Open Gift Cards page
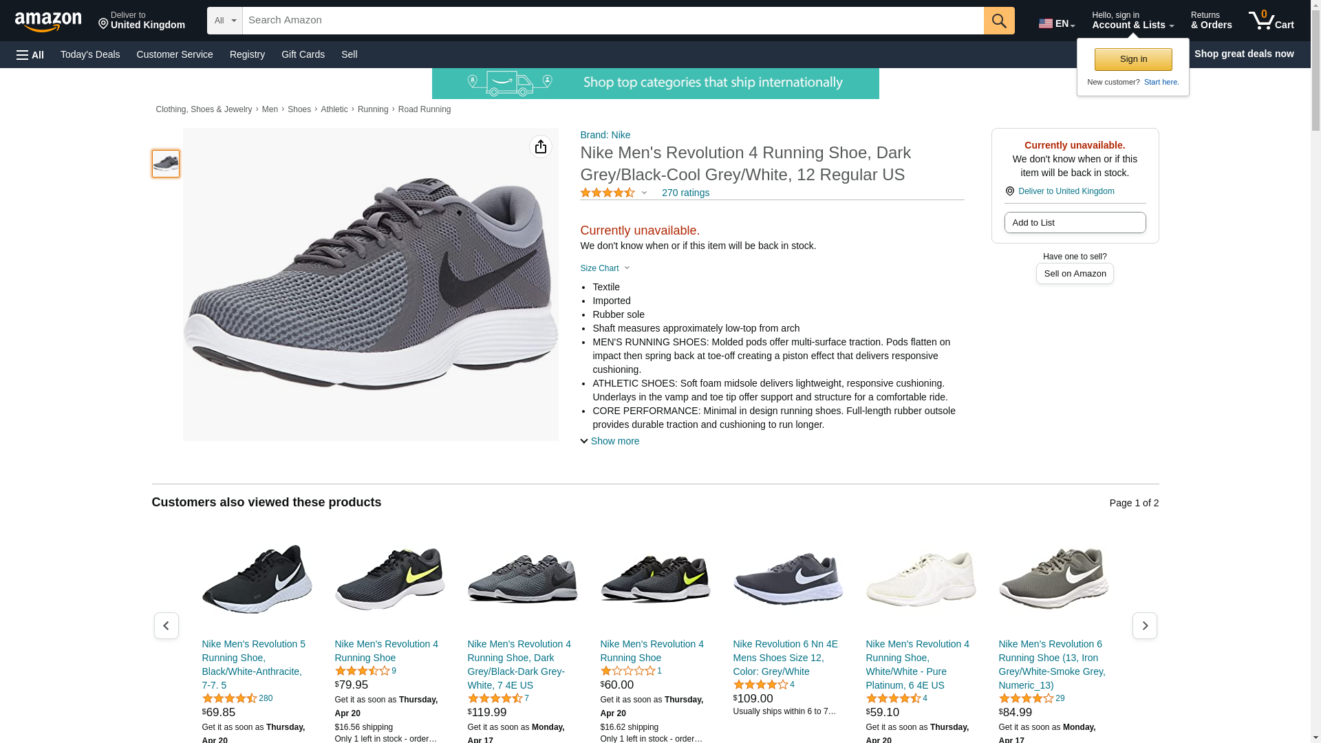 303,54
